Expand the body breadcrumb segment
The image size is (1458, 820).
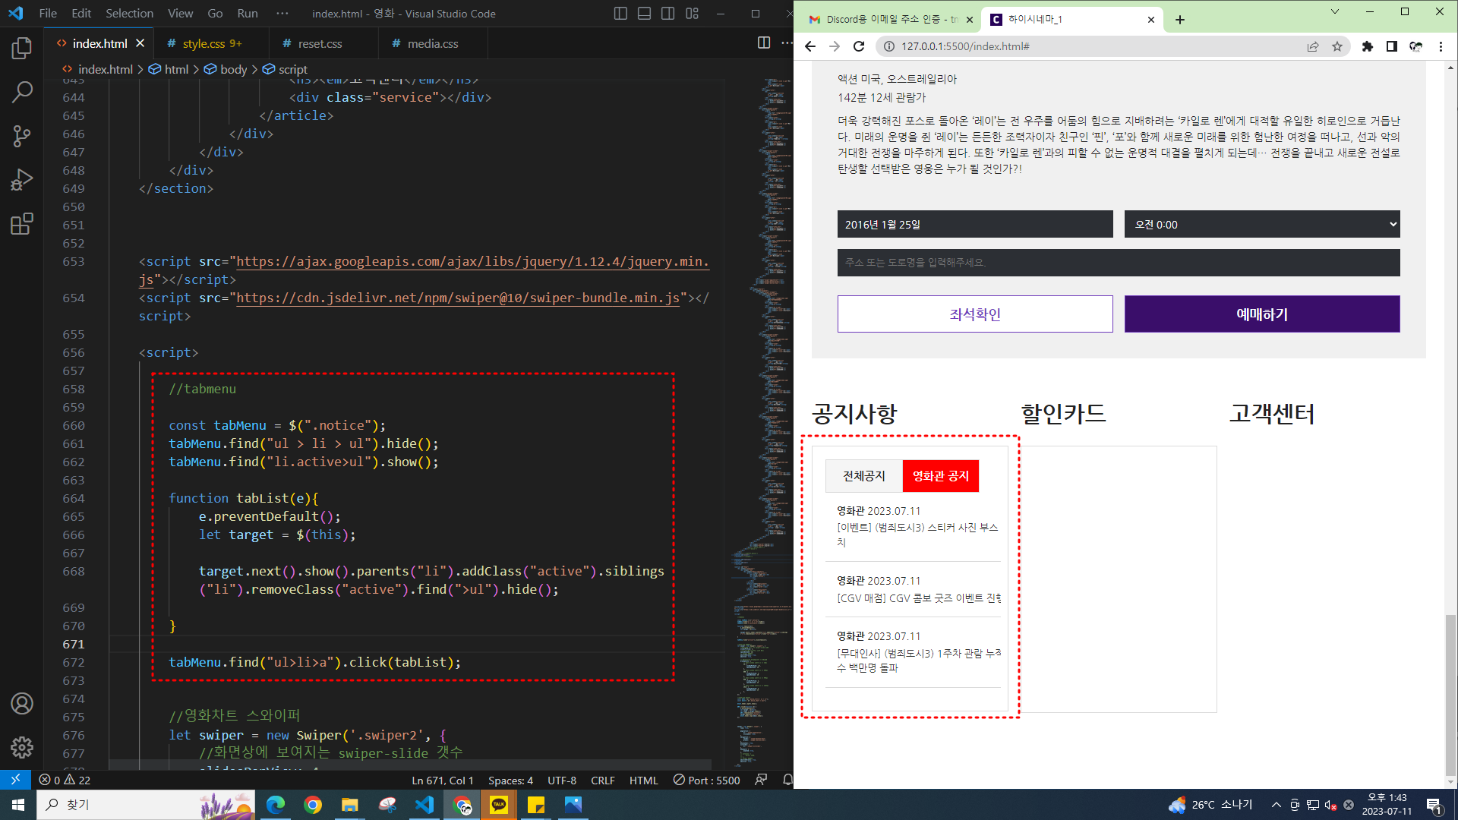[x=233, y=69]
